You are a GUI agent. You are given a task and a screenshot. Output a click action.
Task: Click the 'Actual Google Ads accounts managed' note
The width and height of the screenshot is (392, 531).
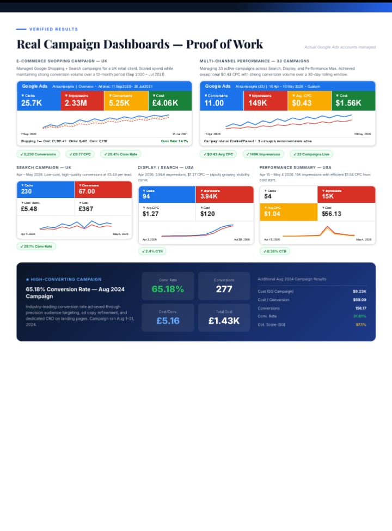coord(340,47)
